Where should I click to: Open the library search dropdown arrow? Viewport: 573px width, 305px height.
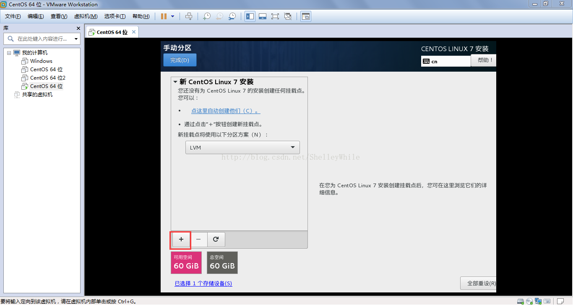76,39
